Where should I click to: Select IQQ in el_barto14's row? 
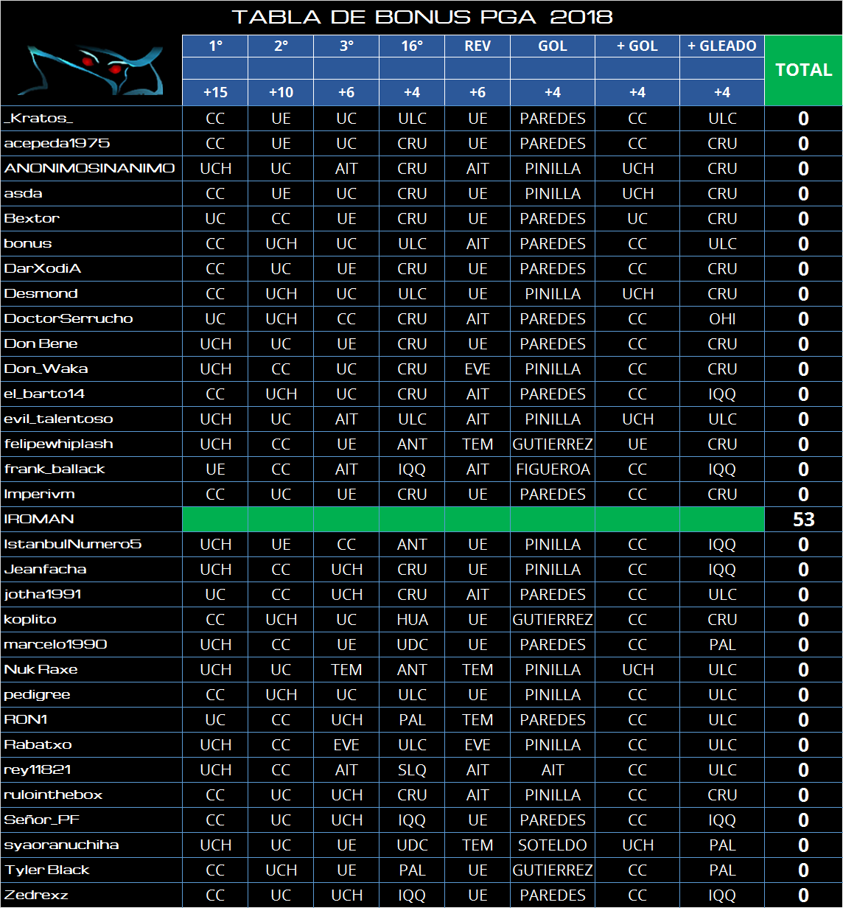722,394
